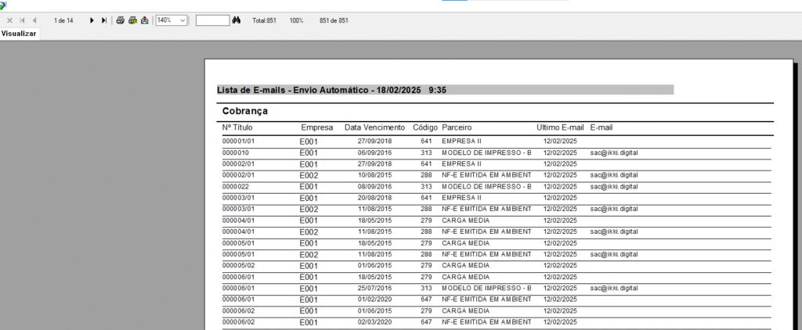Click 'E002' in the 10/08/2015 row
This screenshot has width=802, height=330.
(309, 176)
